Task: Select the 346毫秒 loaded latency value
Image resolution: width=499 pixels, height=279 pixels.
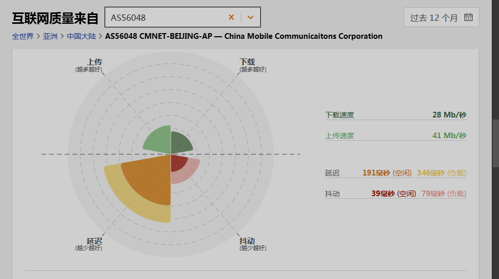Action: point(431,173)
